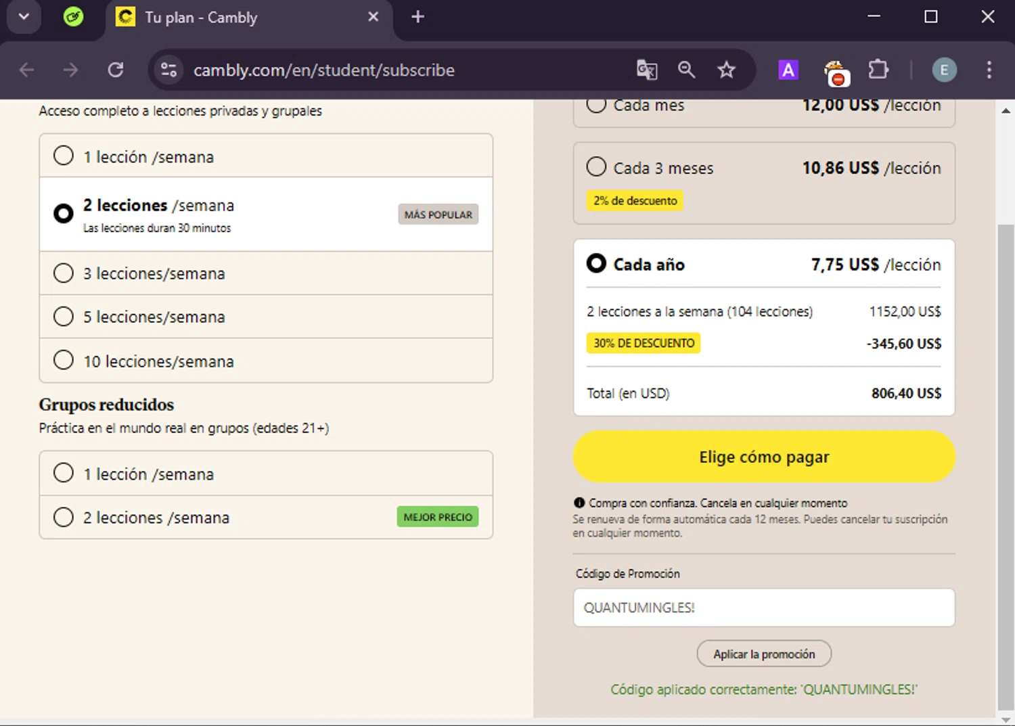The width and height of the screenshot is (1015, 726).
Task: Select 5 lecciones/semana option
Action: [x=266, y=317]
